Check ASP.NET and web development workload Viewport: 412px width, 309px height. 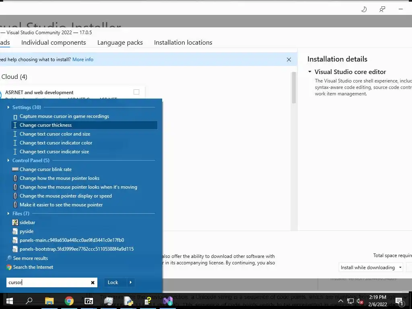(136, 92)
